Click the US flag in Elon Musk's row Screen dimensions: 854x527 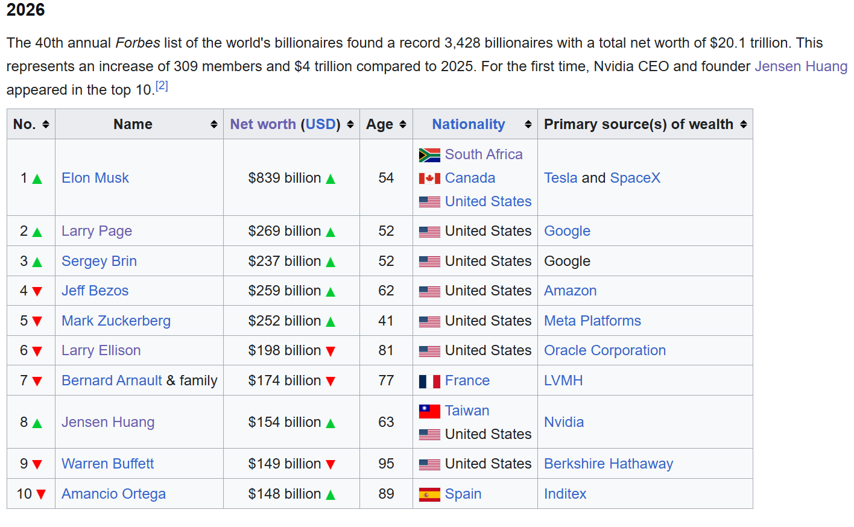point(429,202)
